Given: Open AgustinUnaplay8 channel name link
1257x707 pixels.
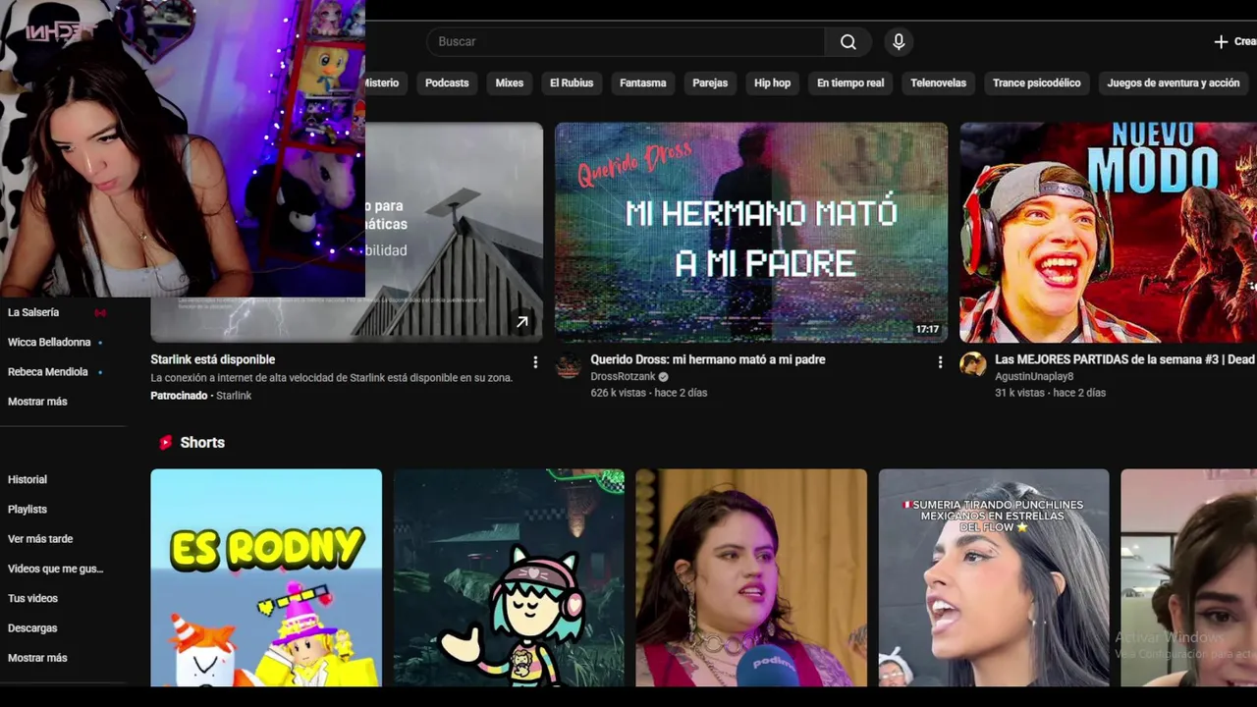Looking at the screenshot, I should coord(1034,377).
